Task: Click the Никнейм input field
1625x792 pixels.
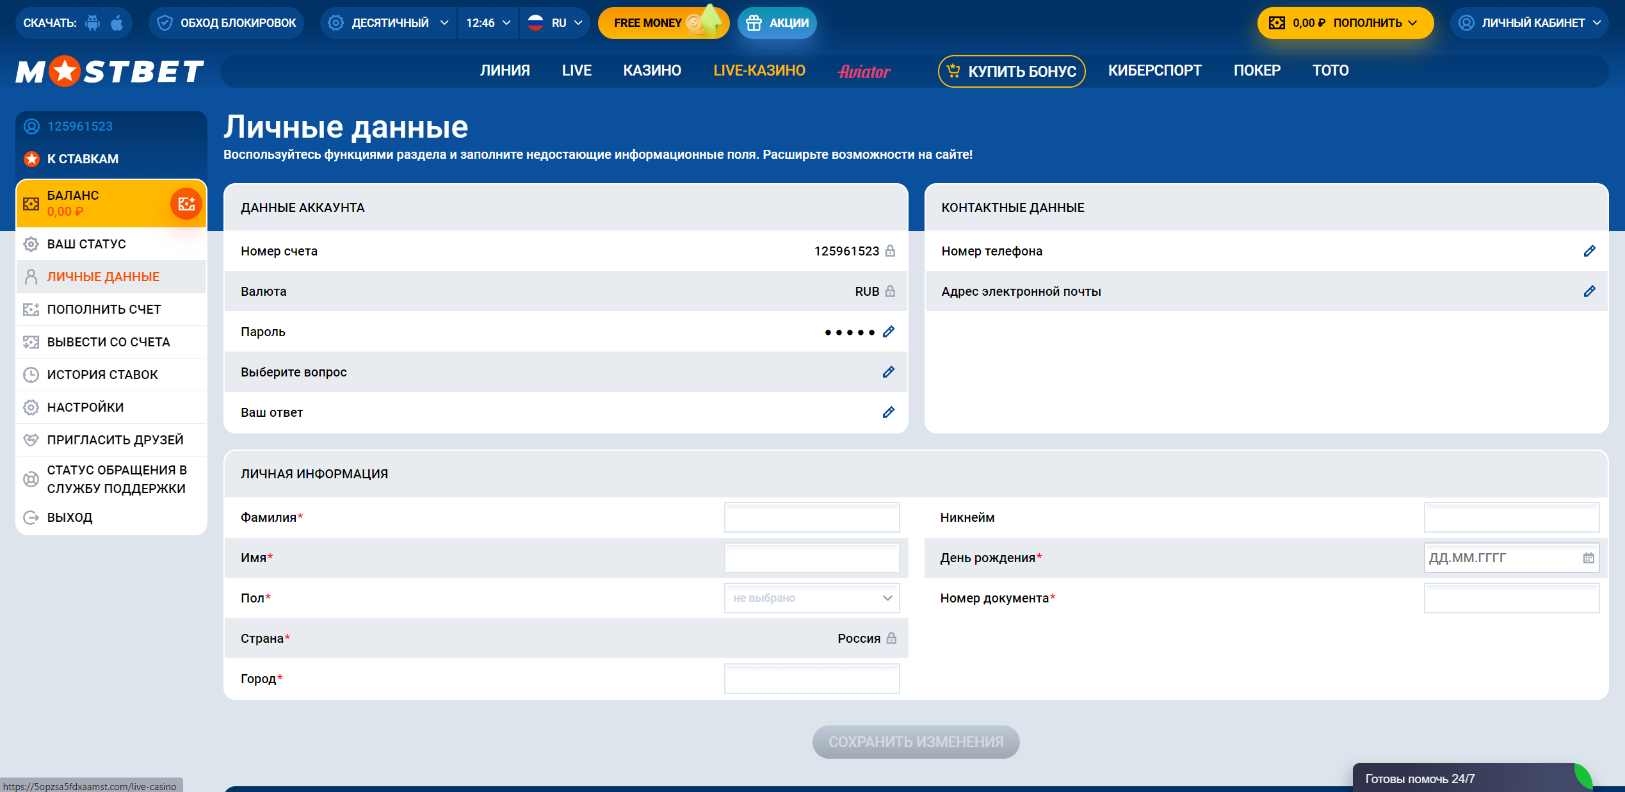Action: [1512, 517]
